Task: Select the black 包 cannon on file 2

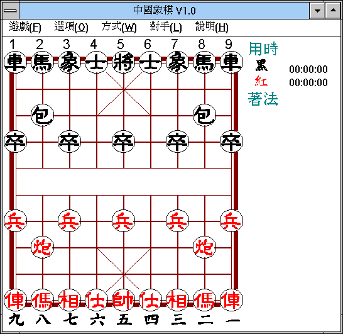Action: click(x=43, y=115)
